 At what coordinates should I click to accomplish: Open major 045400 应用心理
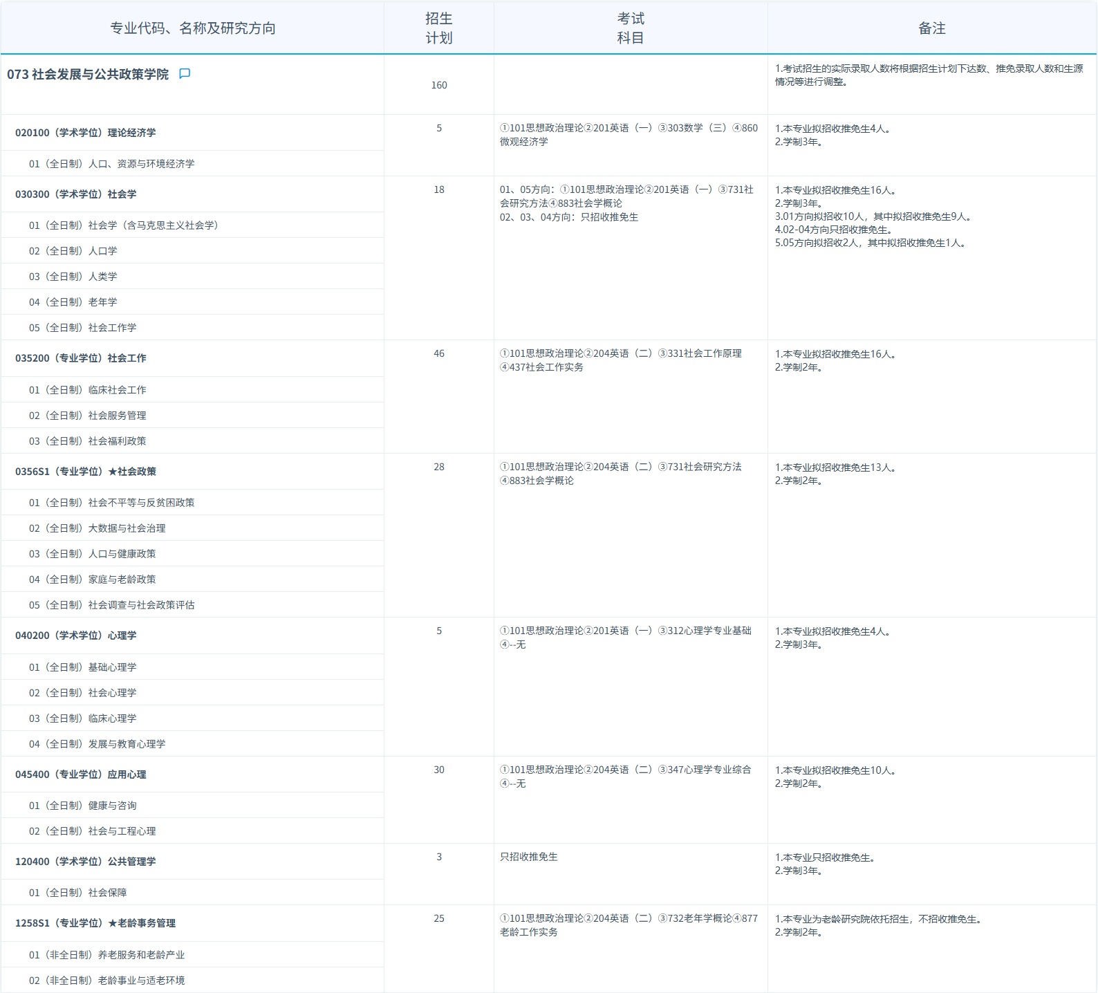pyautogui.click(x=81, y=774)
